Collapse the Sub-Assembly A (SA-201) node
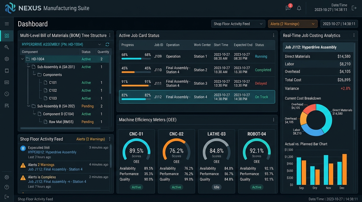 [28, 67]
